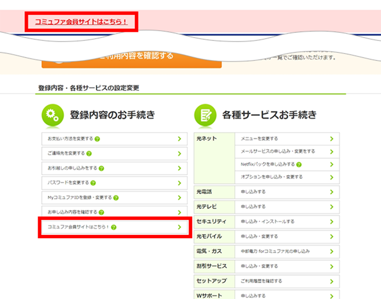Screen dimensions: 381x299
Task: Click the 登録内容のお手続き title text
Action: [x=113, y=115]
